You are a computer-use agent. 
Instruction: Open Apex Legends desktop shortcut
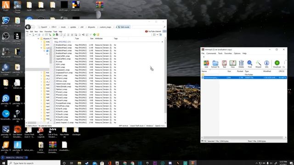[x=41, y=132]
